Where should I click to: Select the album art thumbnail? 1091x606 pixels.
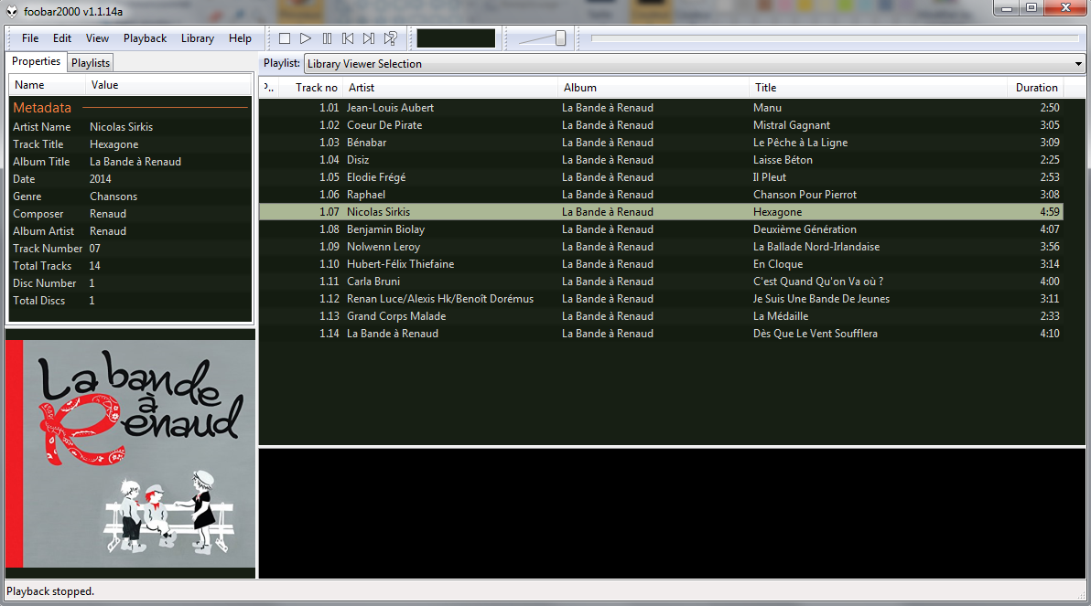[x=130, y=453]
